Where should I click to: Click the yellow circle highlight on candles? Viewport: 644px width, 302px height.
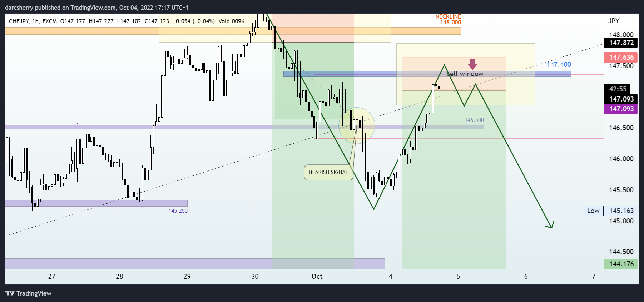click(x=357, y=126)
